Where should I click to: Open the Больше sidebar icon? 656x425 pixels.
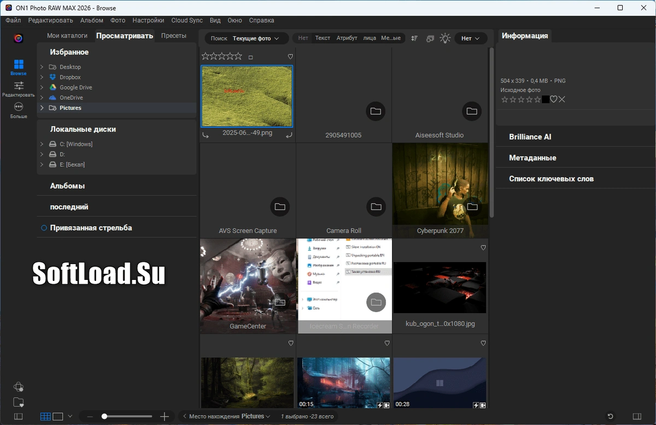point(19,107)
